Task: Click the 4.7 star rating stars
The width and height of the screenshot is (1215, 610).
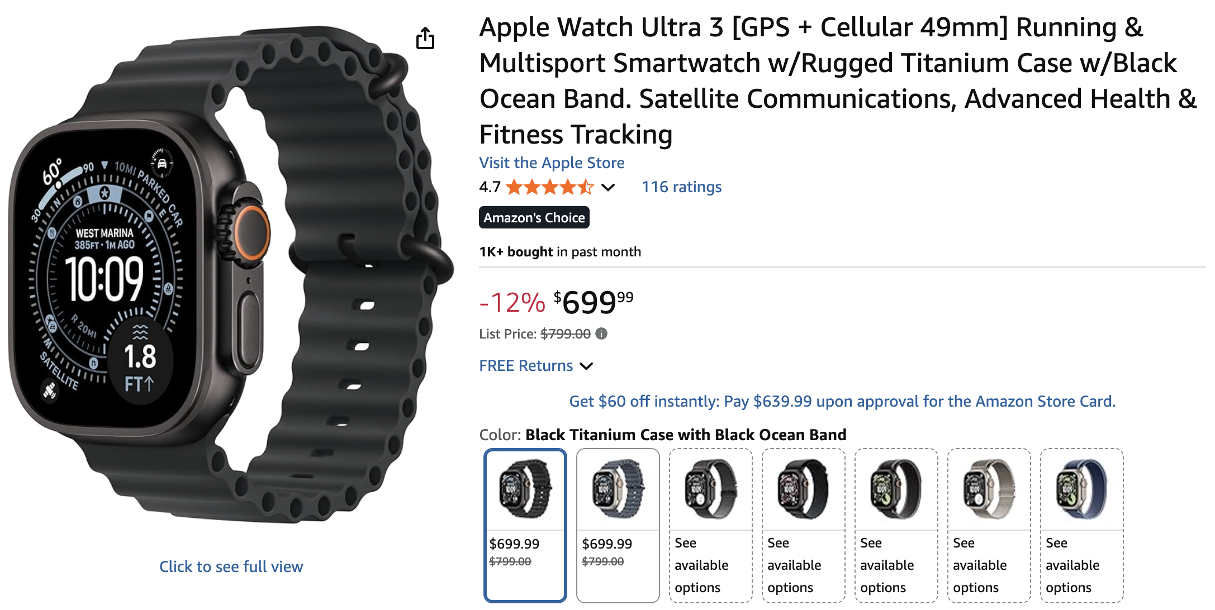Action: [x=549, y=187]
